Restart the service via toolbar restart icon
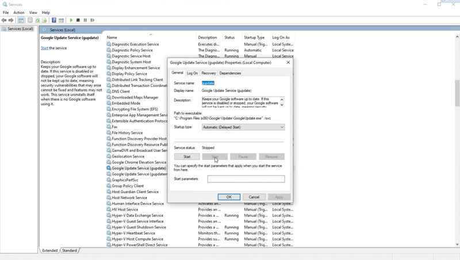 (x=93, y=20)
